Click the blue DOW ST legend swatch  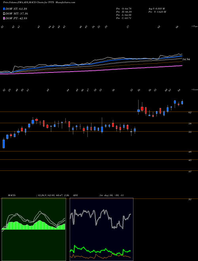4,9
